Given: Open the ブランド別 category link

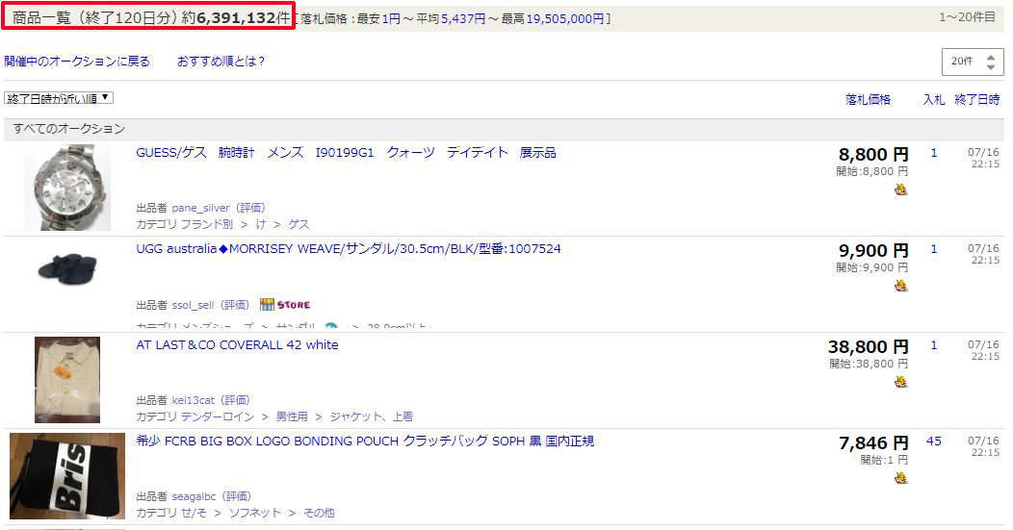Looking at the screenshot, I should pos(207,224).
